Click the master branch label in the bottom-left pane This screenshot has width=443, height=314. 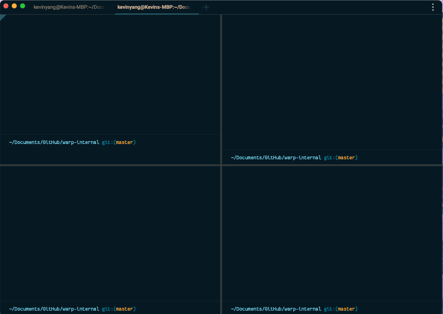coord(124,309)
